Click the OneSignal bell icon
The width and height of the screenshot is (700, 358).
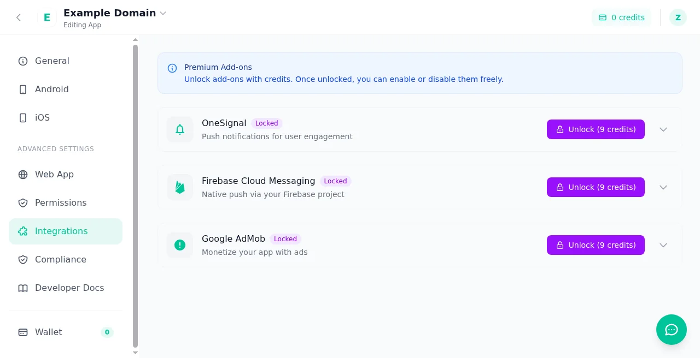[x=180, y=129]
